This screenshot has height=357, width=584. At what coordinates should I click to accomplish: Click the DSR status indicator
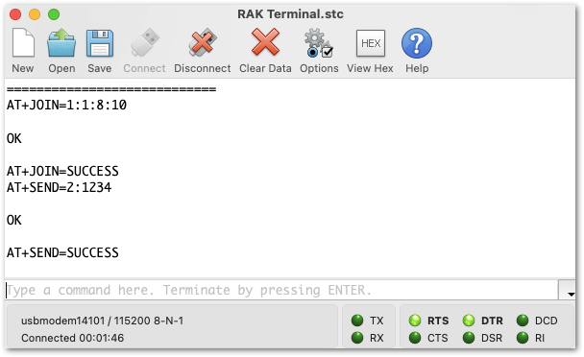click(x=469, y=338)
